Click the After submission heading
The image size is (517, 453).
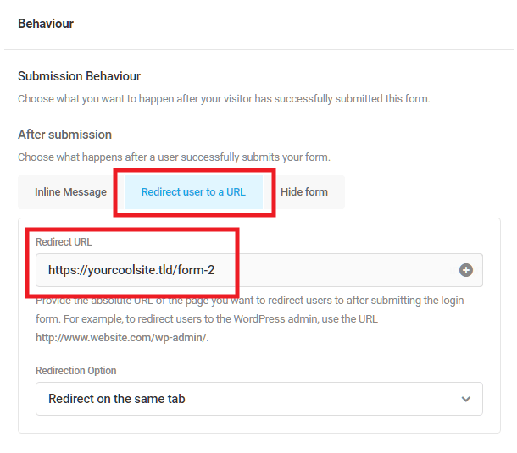point(65,135)
